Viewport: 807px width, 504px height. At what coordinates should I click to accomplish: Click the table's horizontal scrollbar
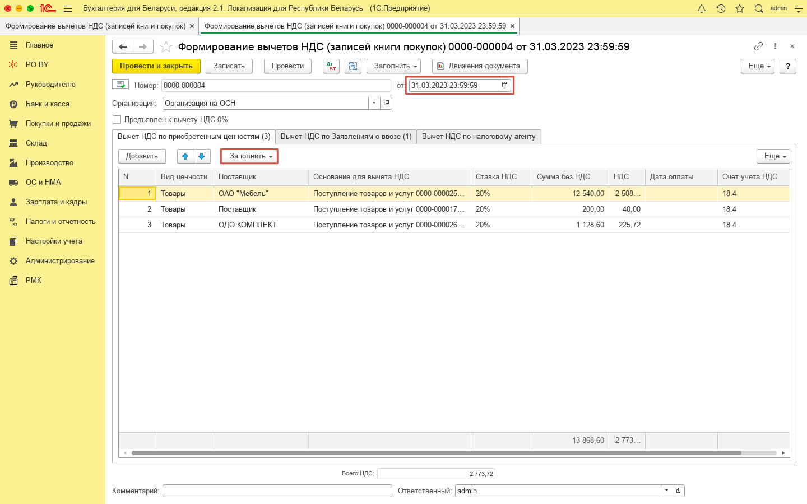436,453
